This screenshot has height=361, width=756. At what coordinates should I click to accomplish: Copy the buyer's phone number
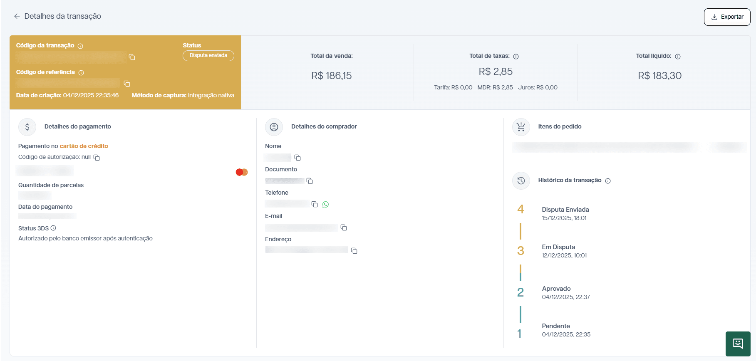315,204
